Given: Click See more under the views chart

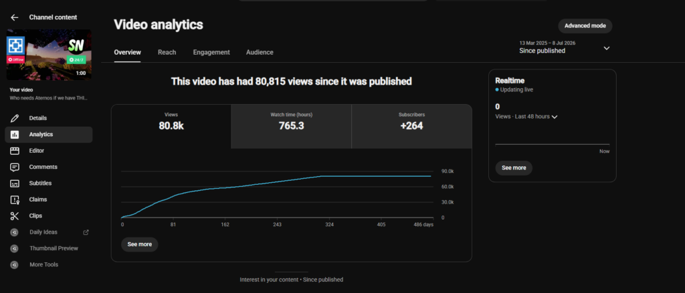Looking at the screenshot, I should 139,244.
